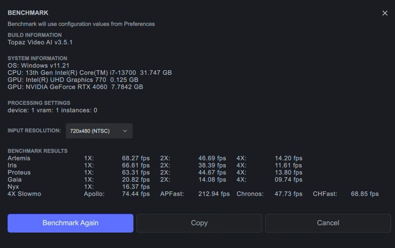Close the Benchmark dialog with the X
395x248 pixels.
[385, 13]
